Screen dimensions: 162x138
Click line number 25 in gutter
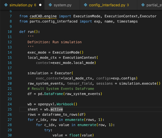[10, 109]
